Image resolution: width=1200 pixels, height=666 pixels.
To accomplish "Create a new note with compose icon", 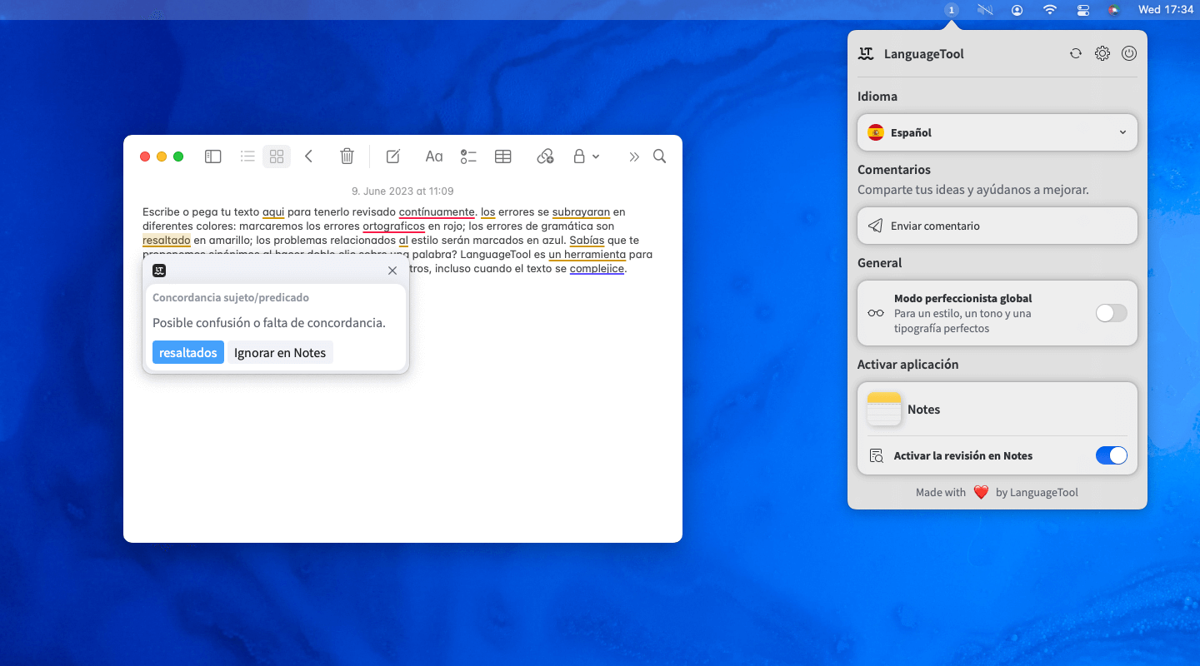I will tap(393, 157).
